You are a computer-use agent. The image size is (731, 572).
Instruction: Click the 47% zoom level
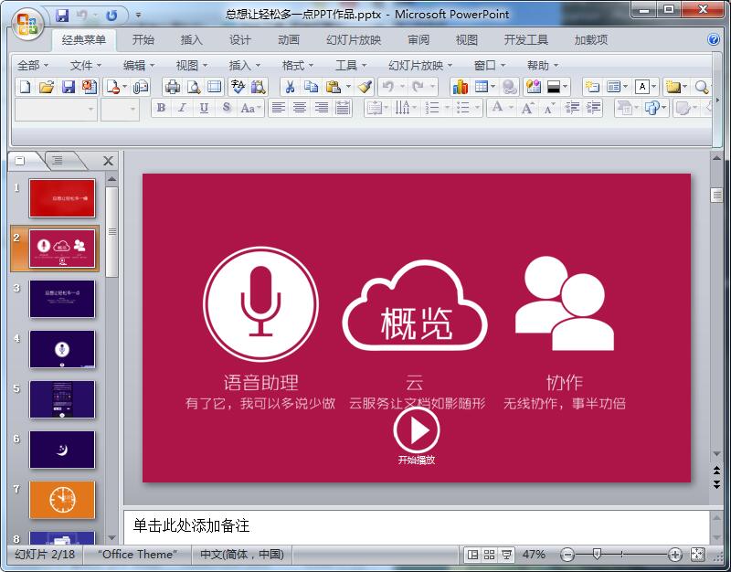tap(534, 555)
